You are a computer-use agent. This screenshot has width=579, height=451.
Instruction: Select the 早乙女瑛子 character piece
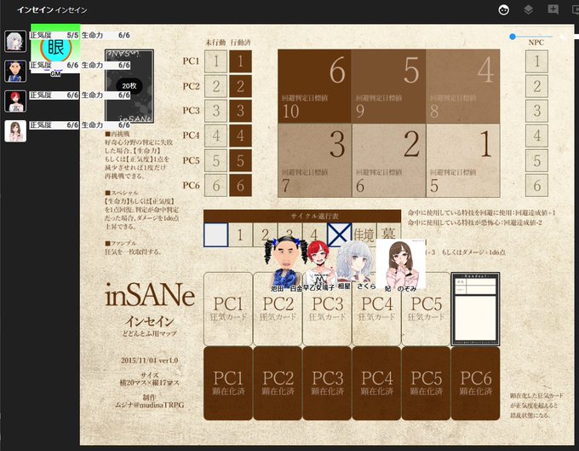[x=319, y=264]
